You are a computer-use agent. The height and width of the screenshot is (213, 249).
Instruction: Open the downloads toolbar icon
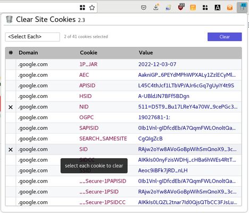156,7
